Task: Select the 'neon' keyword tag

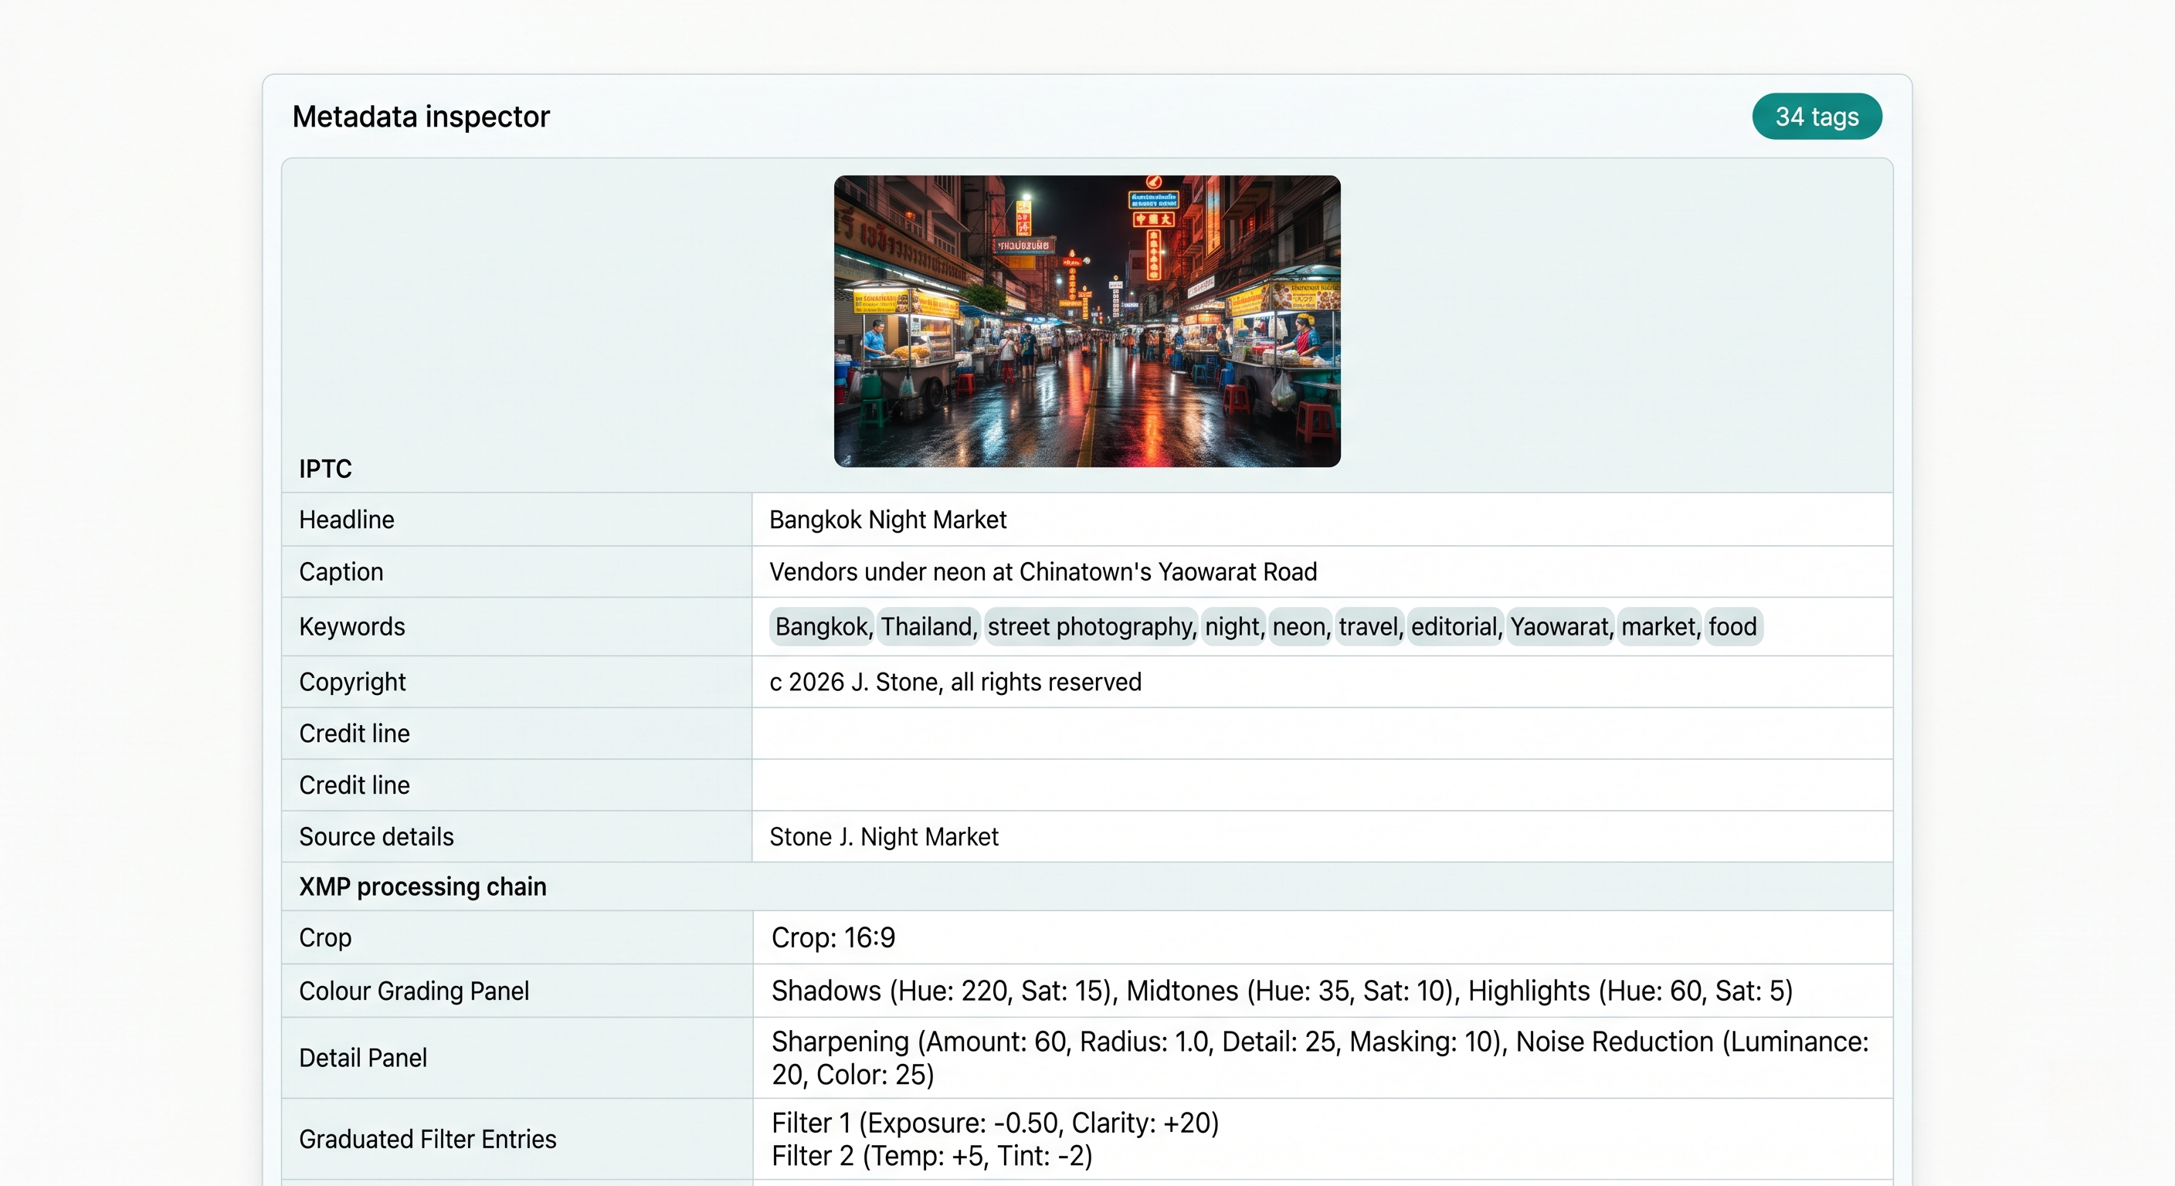Action: pyautogui.click(x=1300, y=626)
